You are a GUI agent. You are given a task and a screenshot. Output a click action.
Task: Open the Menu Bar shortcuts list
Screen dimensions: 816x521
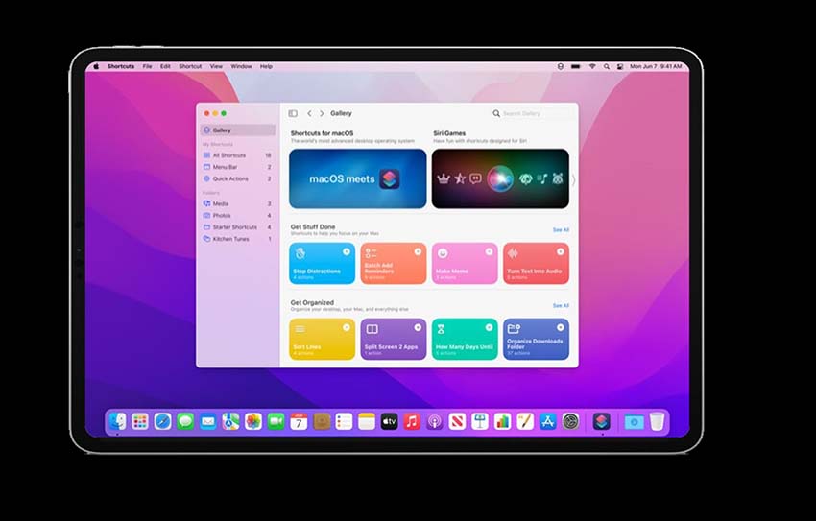(238, 167)
